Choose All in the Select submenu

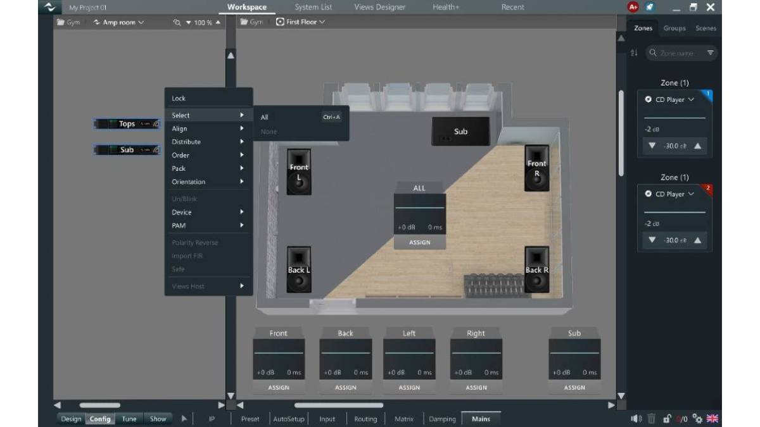coord(301,117)
